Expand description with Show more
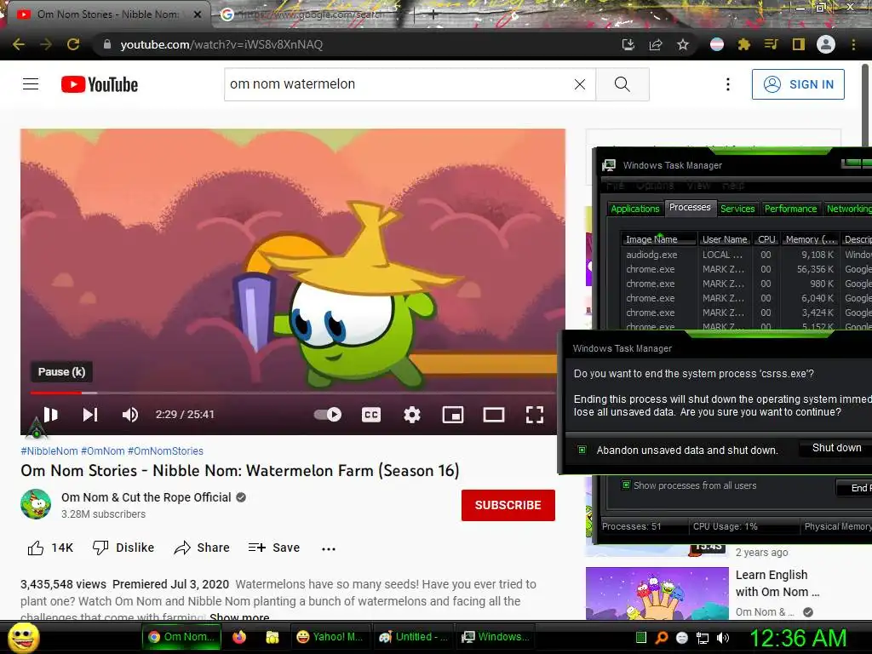The height and width of the screenshot is (654, 872). [x=239, y=617]
